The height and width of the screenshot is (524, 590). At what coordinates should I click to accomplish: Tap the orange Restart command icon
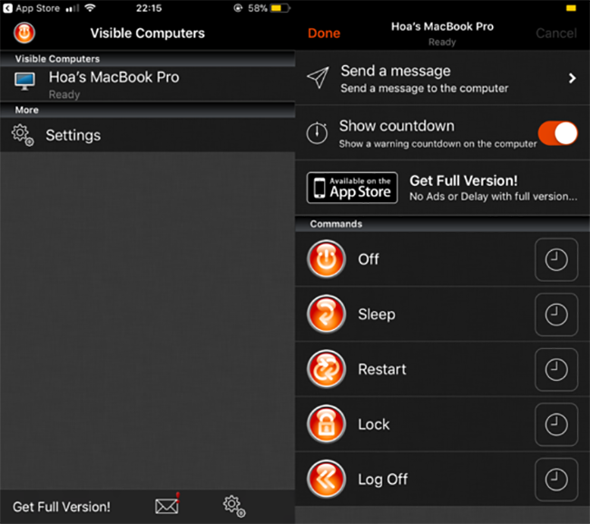click(x=326, y=370)
